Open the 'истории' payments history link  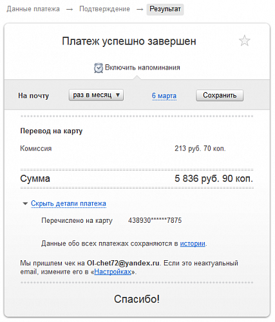point(193,243)
